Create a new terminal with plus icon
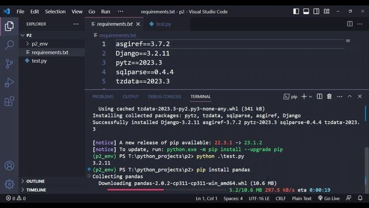The width and height of the screenshot is (369, 208). [x=304, y=96]
